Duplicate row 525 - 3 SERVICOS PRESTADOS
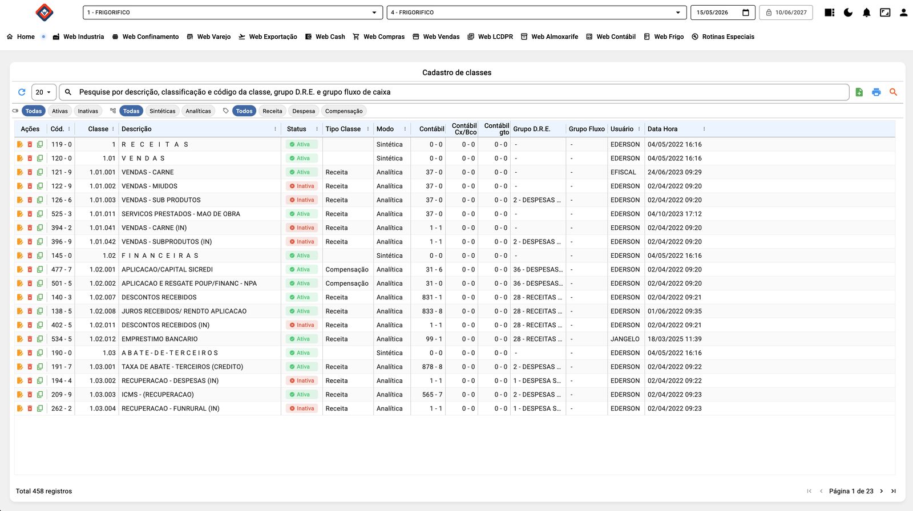 click(x=40, y=214)
